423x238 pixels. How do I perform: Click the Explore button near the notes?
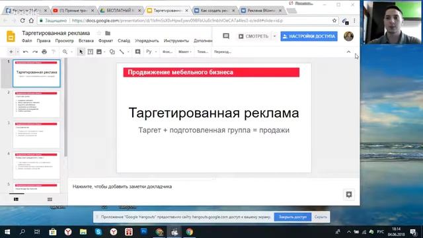pyautogui.click(x=349, y=194)
